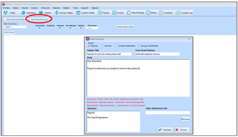Viewport: 238px width, 137px height.
Task: Open the Protocols menu
Action: click(45, 8)
